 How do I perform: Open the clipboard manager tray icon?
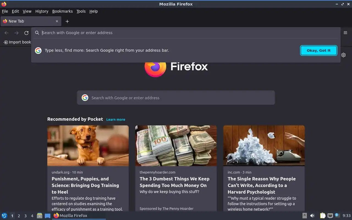tap(323, 216)
